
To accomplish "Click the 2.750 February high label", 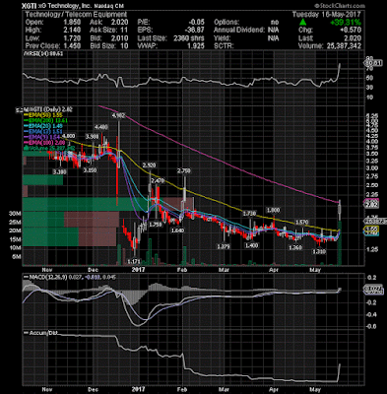I will (x=183, y=171).
